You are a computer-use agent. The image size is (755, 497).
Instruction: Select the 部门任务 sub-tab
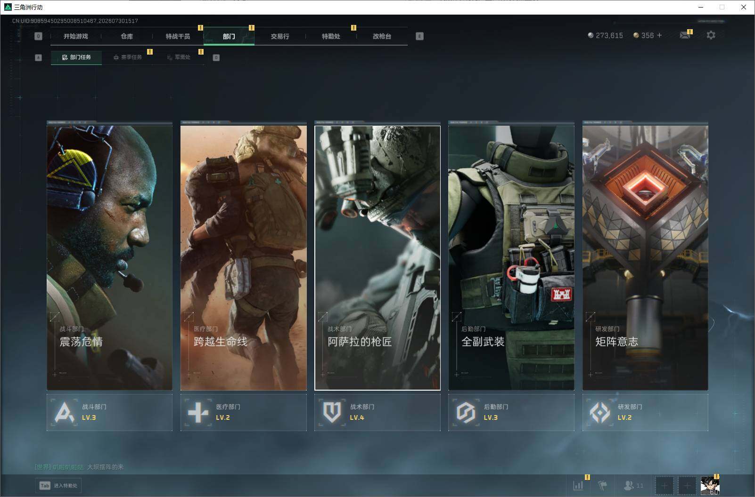(x=76, y=57)
